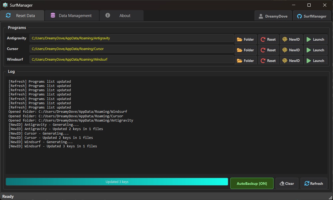Click the Cursor path field
Viewport: 333px width, 200px height.
tap(132, 49)
